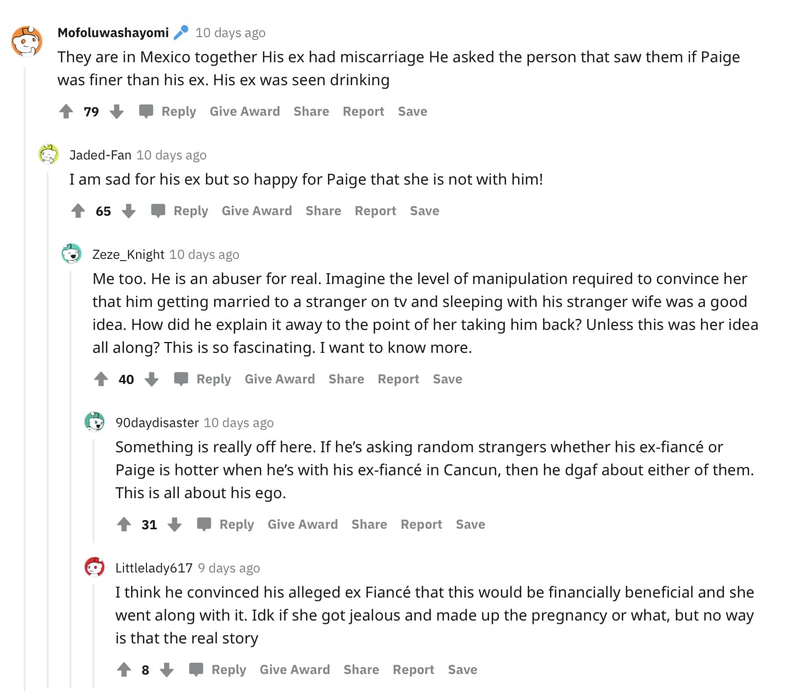The image size is (806, 691).
Task: Upvote Mofoluwashayomi's comment
Action: point(66,111)
